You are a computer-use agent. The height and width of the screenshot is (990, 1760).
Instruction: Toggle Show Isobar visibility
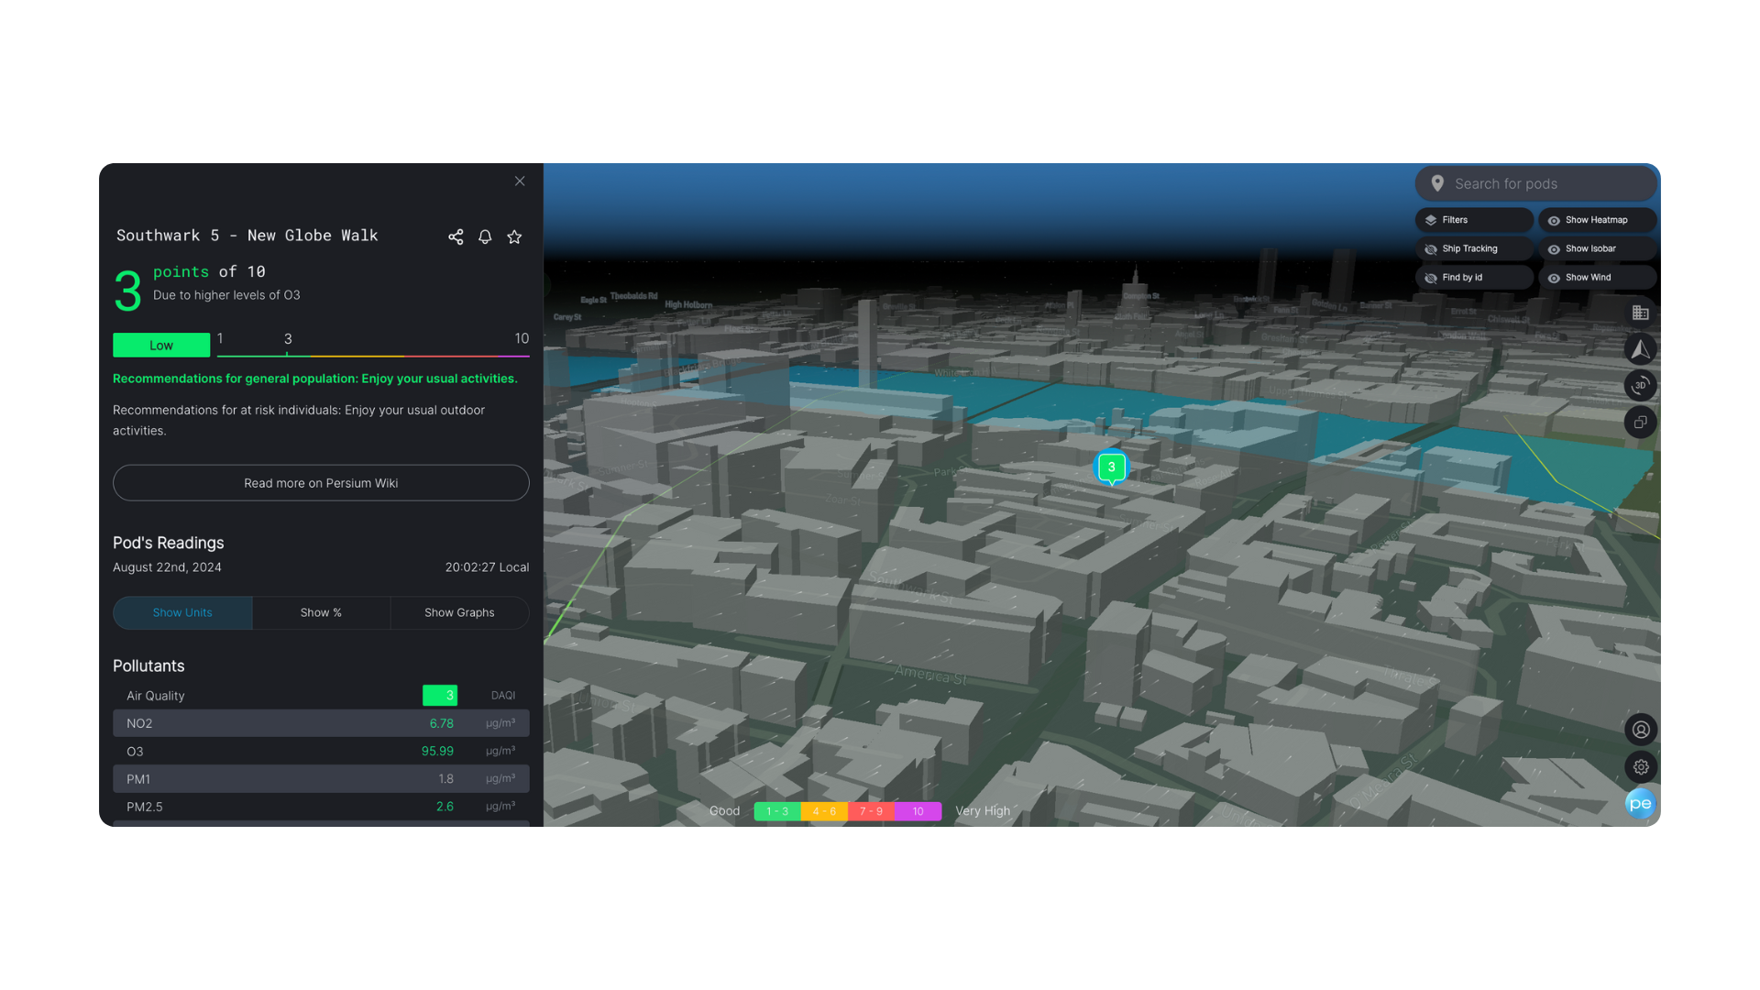[1596, 248]
